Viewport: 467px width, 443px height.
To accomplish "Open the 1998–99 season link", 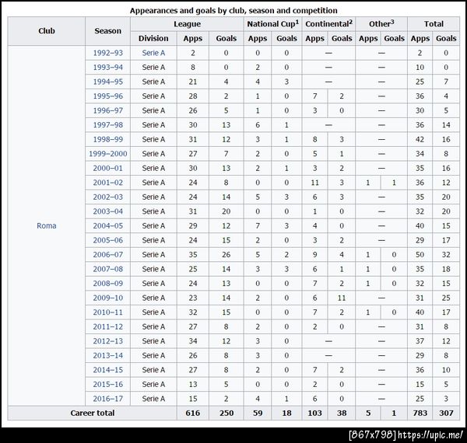I will coord(108,139).
